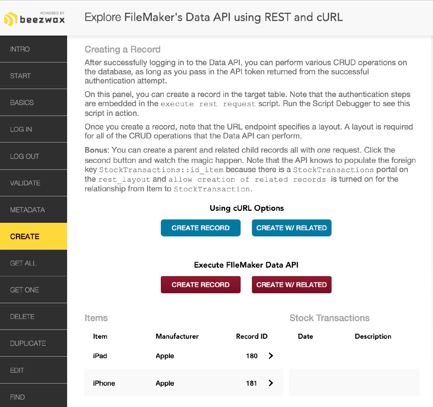
Task: Click Apple manufacturer in iPad row
Action: [165, 356]
